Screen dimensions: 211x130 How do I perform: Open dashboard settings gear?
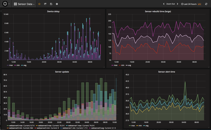point(57,4)
